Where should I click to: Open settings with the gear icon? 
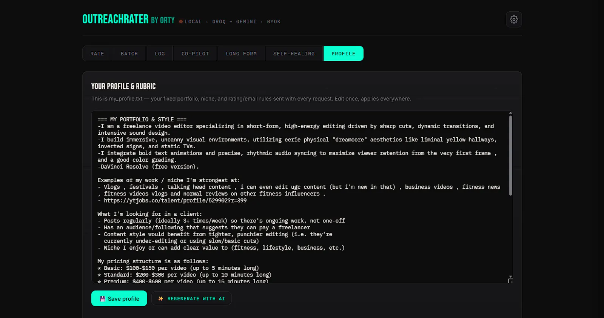tap(514, 19)
